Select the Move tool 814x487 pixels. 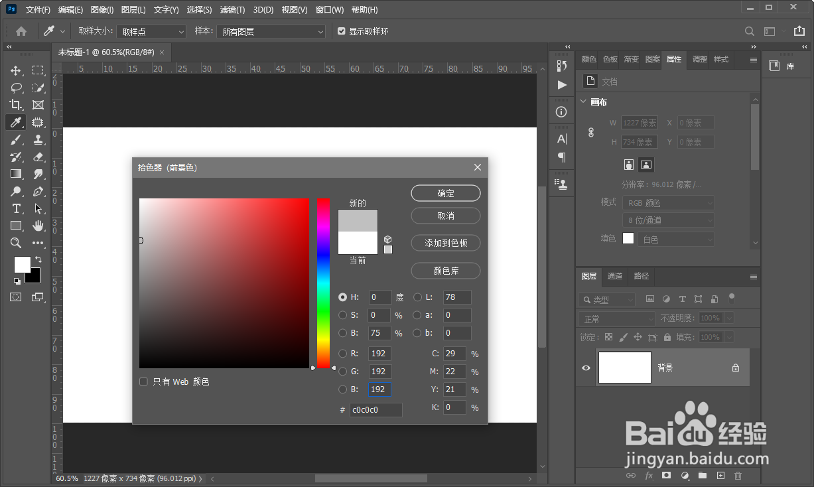click(x=16, y=70)
